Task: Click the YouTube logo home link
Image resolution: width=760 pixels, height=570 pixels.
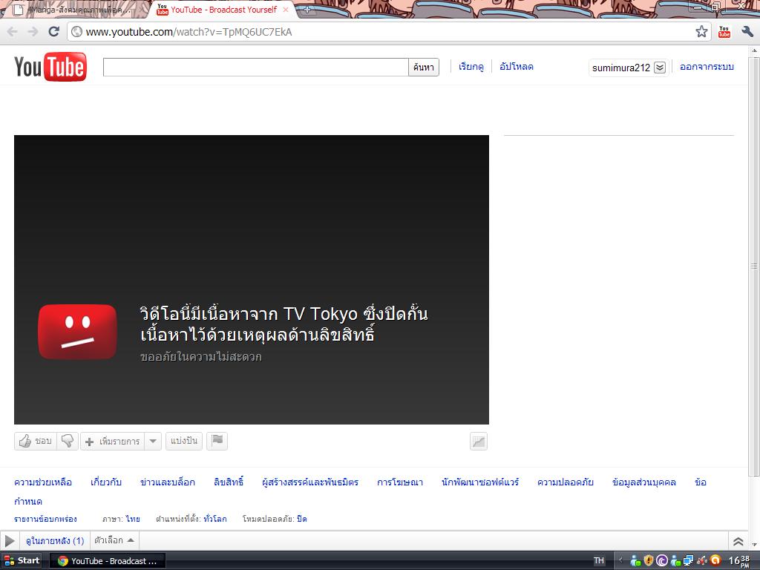Action: pyautogui.click(x=50, y=67)
